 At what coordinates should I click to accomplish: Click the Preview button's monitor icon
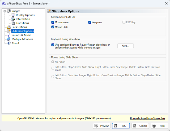coord(96,126)
